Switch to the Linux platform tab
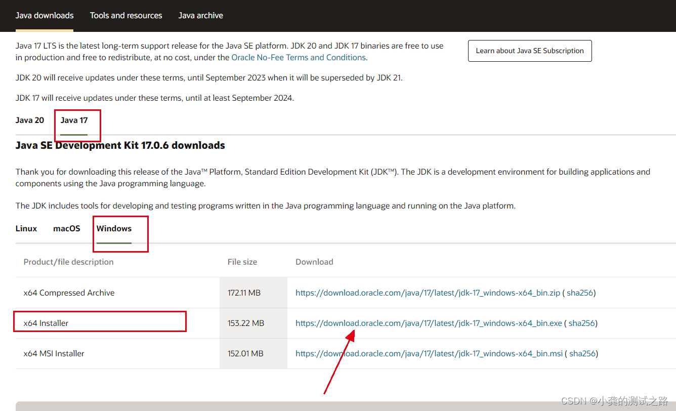 click(26, 229)
